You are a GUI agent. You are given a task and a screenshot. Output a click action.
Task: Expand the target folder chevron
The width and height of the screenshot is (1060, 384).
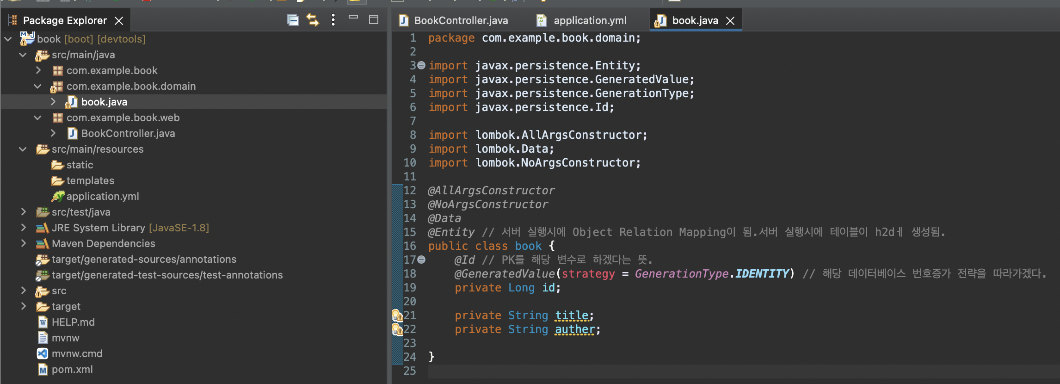(23, 306)
